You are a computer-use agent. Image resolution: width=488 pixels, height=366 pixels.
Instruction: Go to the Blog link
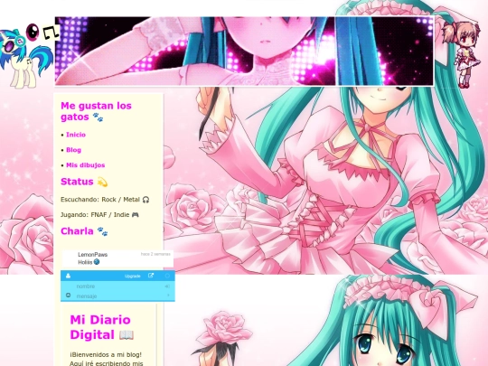point(73,150)
